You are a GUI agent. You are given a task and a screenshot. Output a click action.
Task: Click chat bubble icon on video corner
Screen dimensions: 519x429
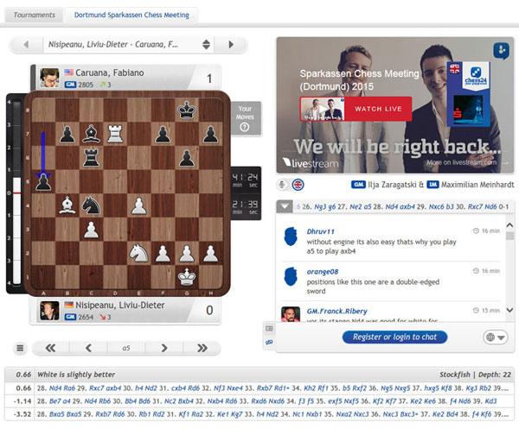(x=502, y=51)
